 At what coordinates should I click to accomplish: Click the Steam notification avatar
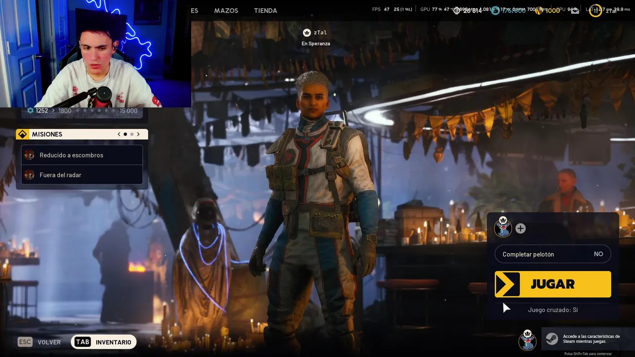coord(527,340)
